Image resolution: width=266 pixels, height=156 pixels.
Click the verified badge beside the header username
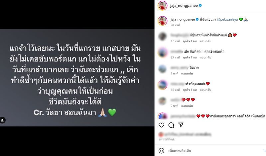(200, 6)
